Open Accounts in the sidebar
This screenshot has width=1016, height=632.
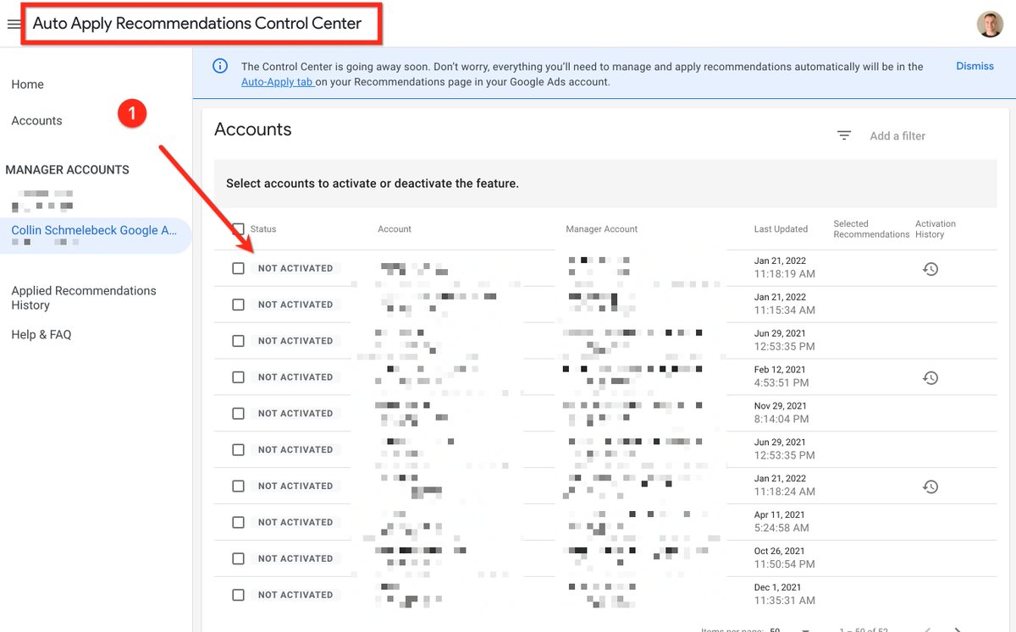(x=36, y=121)
